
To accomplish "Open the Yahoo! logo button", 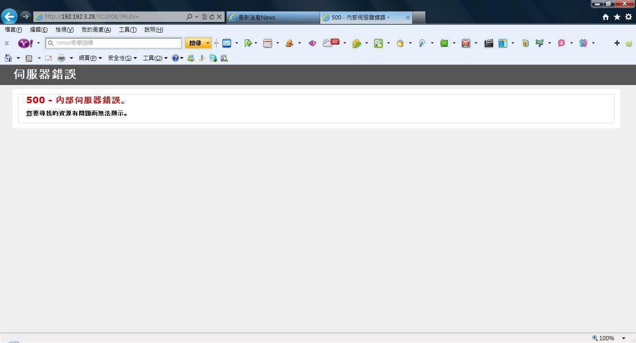I will point(26,43).
